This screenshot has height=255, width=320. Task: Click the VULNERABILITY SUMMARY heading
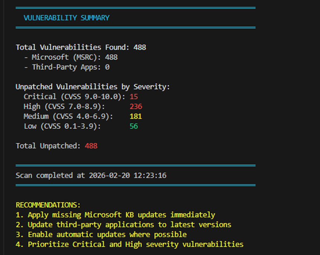[67, 18]
